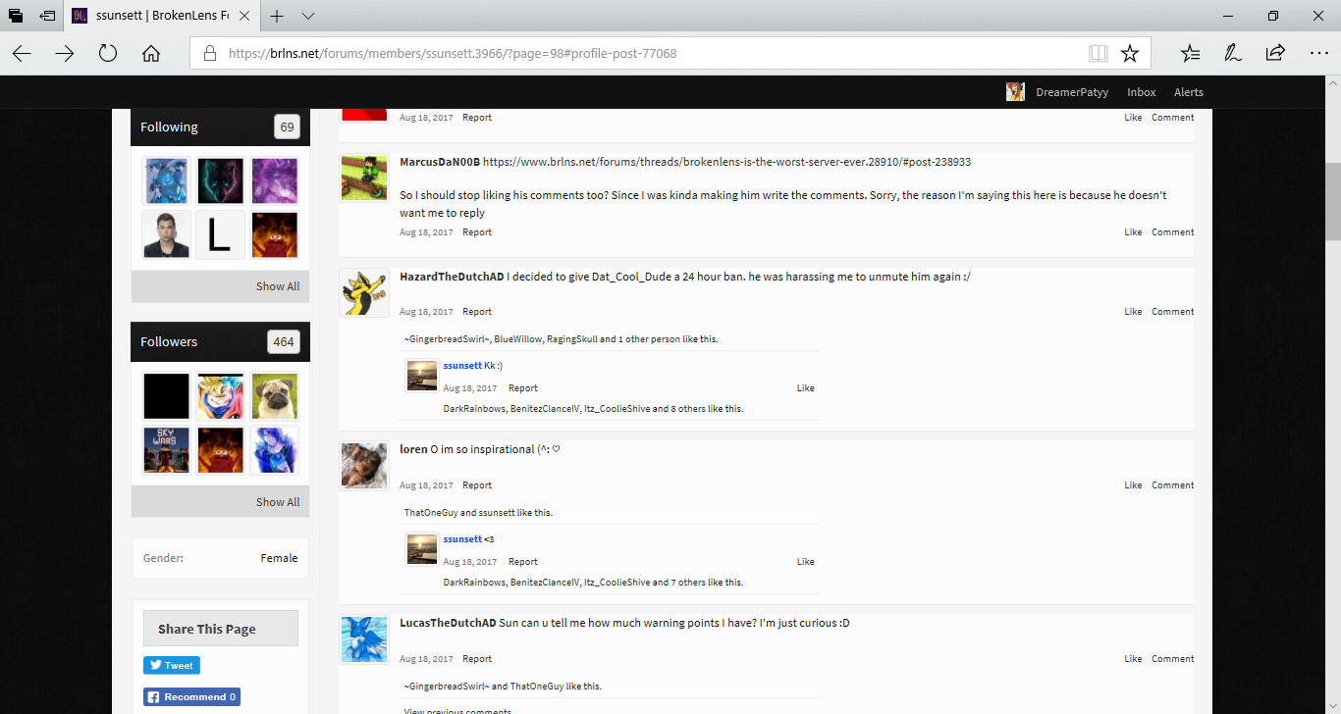Open loren's profile name link
Image resolution: width=1341 pixels, height=714 pixels.
[x=413, y=449]
